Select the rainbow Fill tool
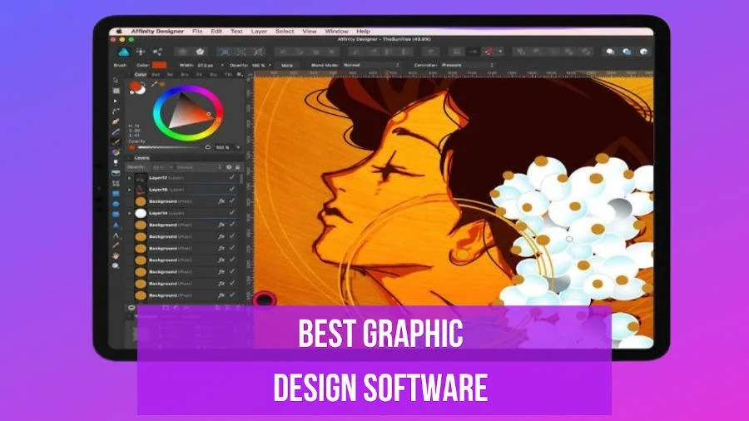Image resolution: width=749 pixels, height=421 pixels. point(116,152)
